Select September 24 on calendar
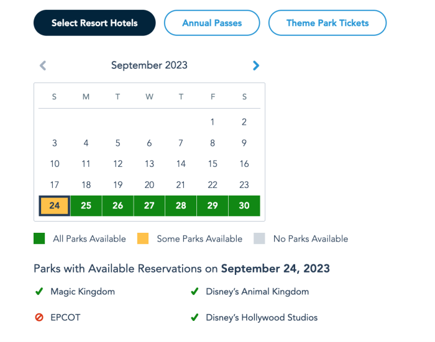The image size is (435, 342). 55,205
